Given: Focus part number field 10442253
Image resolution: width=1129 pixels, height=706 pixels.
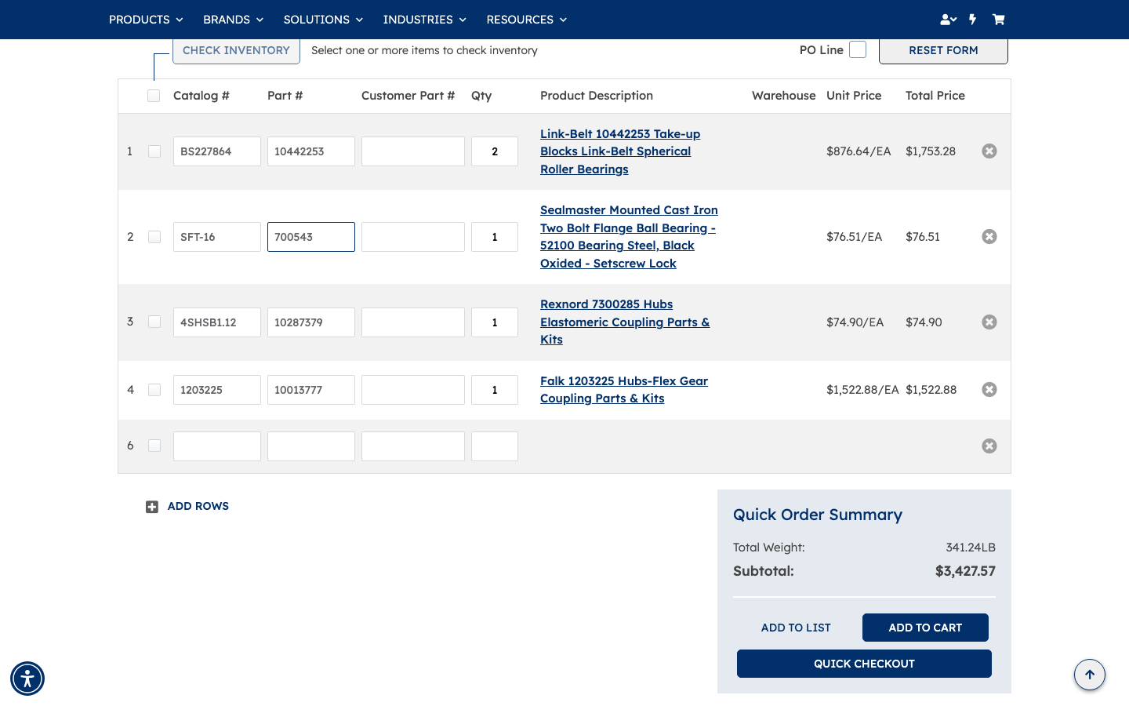Looking at the screenshot, I should tap(311, 151).
